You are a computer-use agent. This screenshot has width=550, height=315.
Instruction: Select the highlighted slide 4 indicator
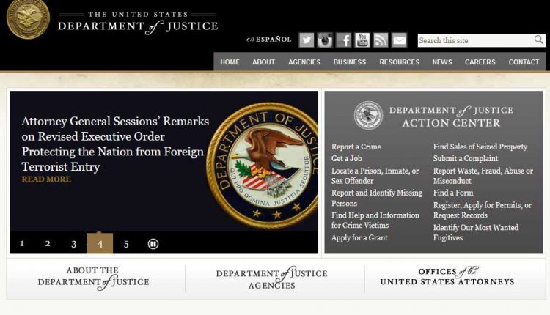click(x=100, y=243)
